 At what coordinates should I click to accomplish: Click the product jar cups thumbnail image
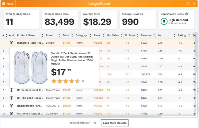point(31,67)
